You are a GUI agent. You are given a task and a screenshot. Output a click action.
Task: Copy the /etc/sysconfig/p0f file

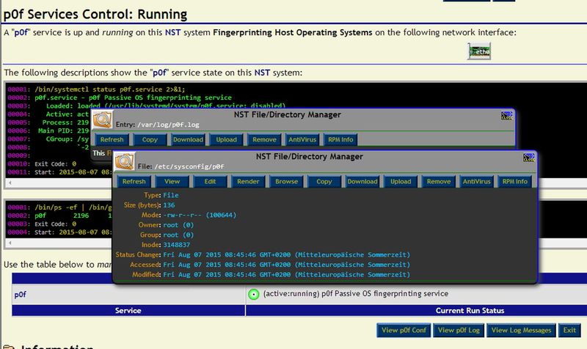pyautogui.click(x=324, y=181)
